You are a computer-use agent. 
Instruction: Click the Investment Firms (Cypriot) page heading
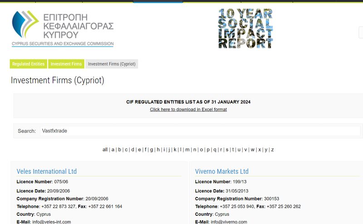[x=58, y=81]
